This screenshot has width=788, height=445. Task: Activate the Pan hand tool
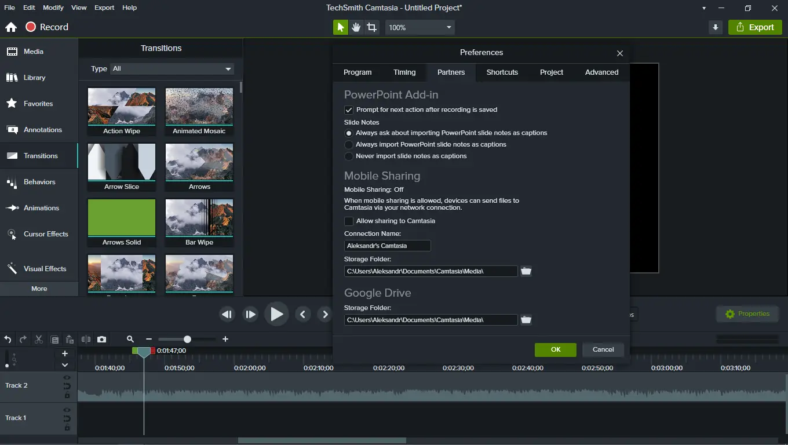(x=356, y=27)
